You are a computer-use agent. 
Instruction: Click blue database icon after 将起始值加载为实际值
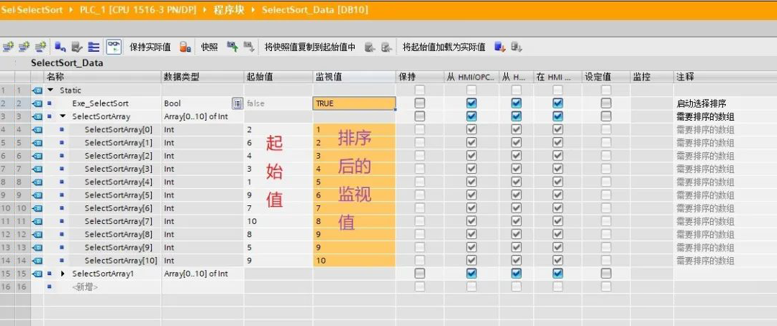tap(500, 47)
